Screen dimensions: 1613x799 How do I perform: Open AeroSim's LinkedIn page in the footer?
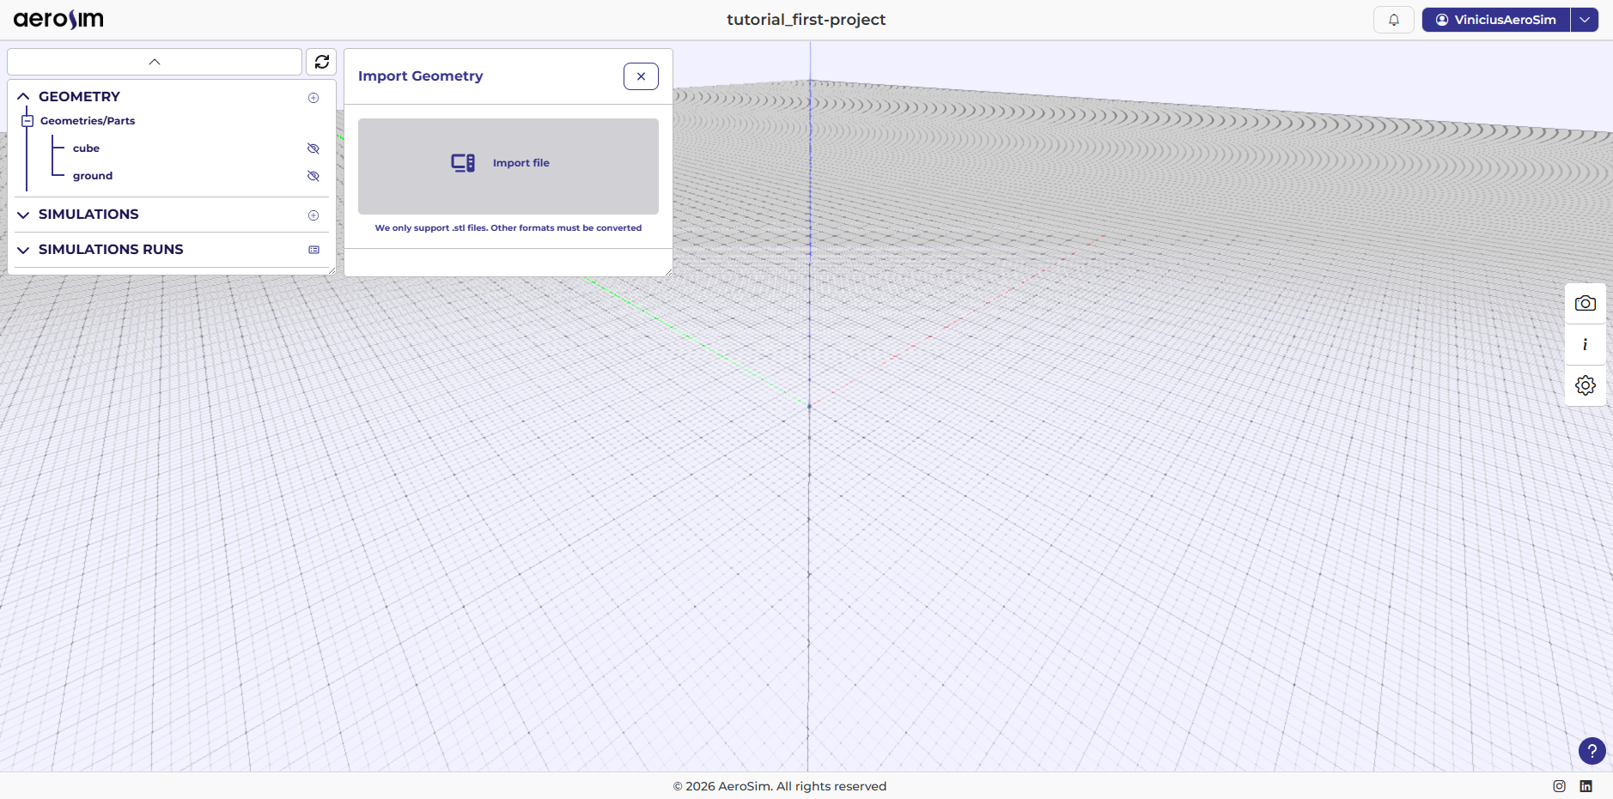pos(1586,785)
